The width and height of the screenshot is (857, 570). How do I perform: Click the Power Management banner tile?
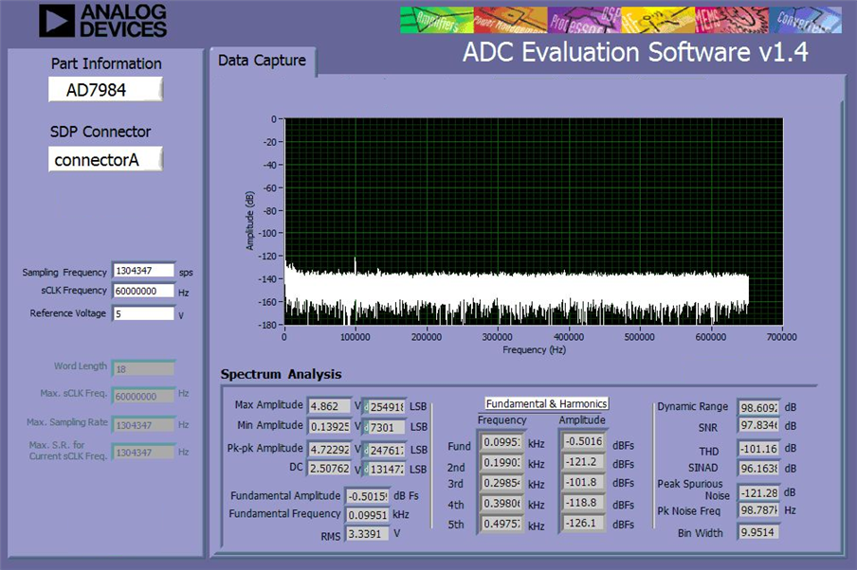click(x=510, y=20)
